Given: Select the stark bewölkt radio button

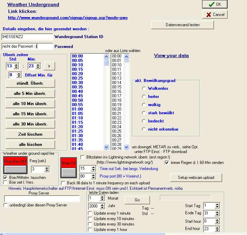Looking at the screenshot, I should (x=144, y=113).
